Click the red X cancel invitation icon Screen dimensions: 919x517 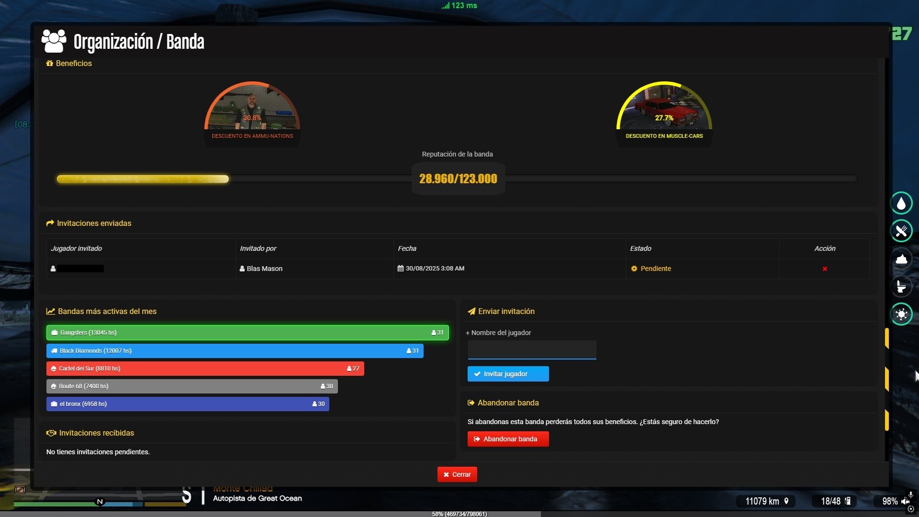[x=825, y=269]
